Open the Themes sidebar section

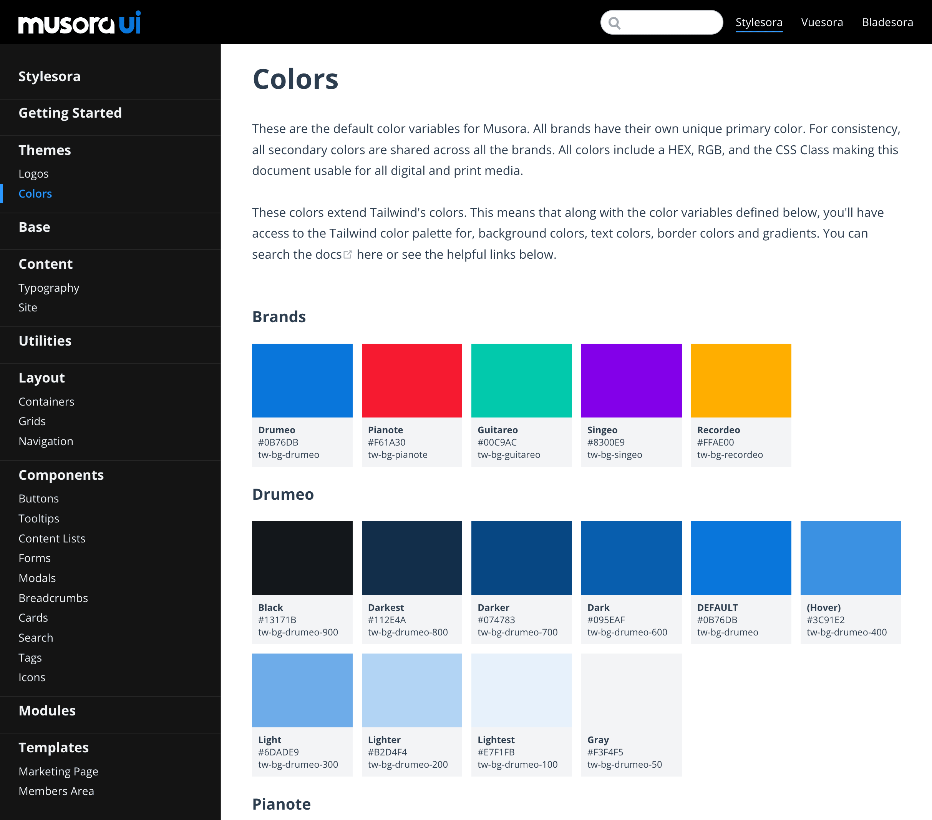[45, 150]
